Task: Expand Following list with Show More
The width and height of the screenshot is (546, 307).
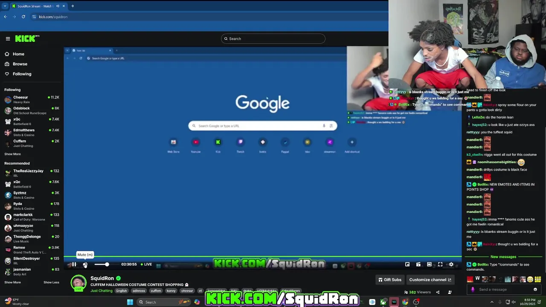Action: (12, 154)
